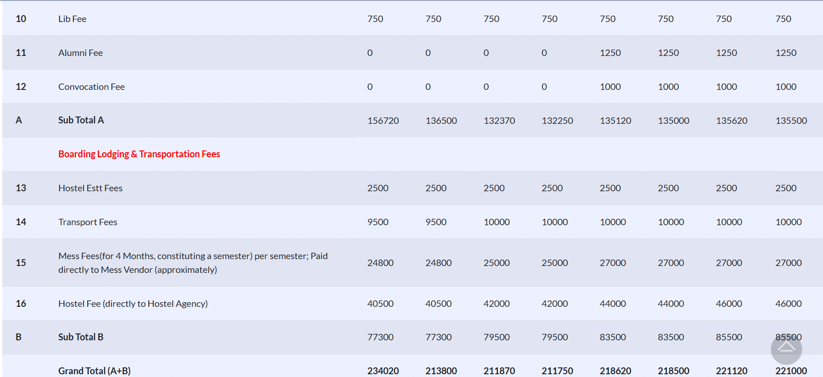Click the Transport Fees row label
The width and height of the screenshot is (823, 377).
pos(88,222)
